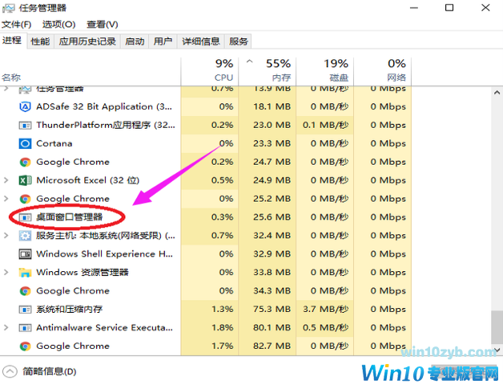
Task: Expand the Microsoft Excel (32 位) process
Action: (6, 180)
